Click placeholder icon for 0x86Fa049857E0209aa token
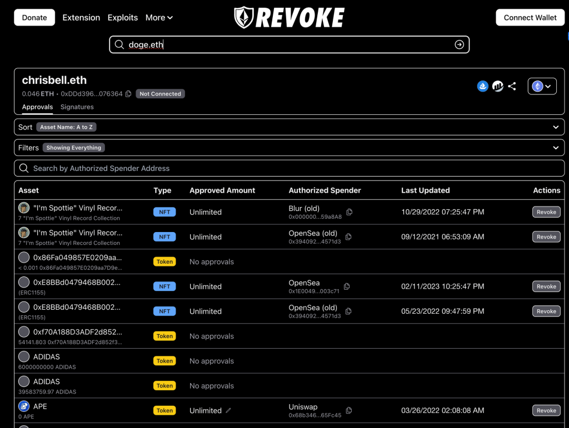 pyautogui.click(x=24, y=258)
